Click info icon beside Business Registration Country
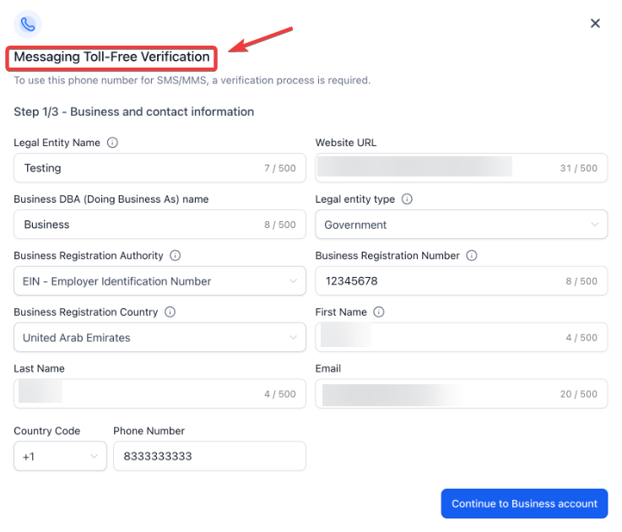Viewport: 622px width, 532px height. [170, 312]
